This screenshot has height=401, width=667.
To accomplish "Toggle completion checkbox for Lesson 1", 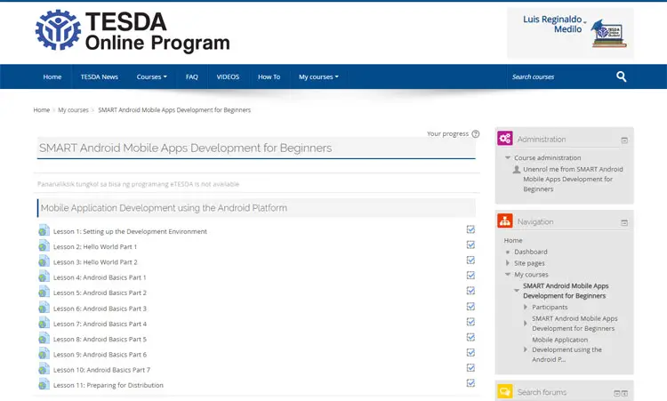I will pyautogui.click(x=470, y=229).
